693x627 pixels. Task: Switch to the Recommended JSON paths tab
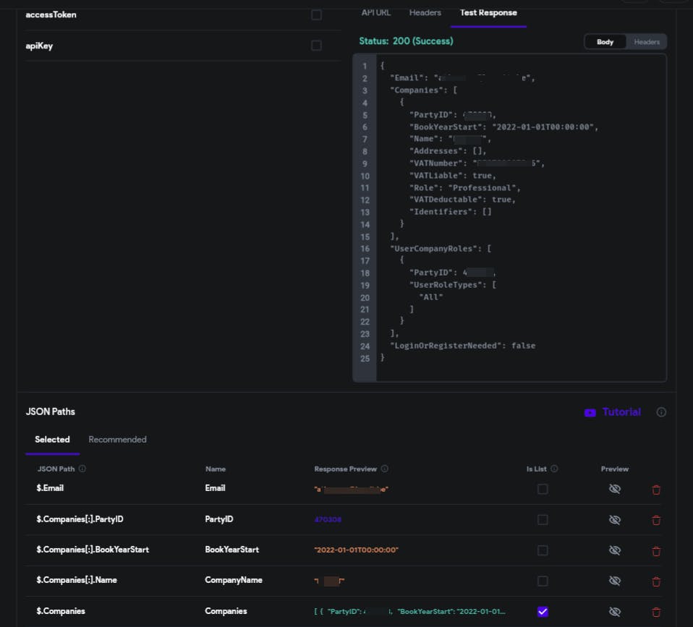click(117, 440)
